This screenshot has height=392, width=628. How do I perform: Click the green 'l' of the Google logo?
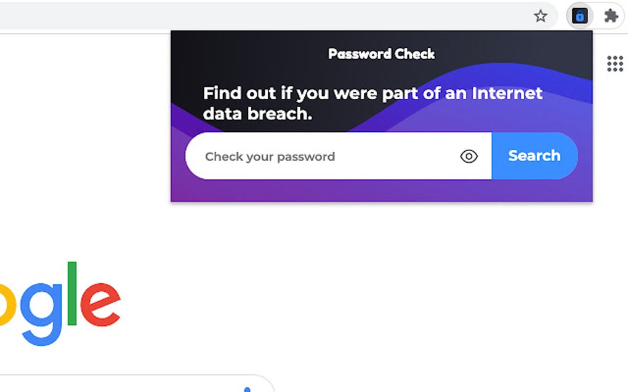pyautogui.click(x=72, y=294)
